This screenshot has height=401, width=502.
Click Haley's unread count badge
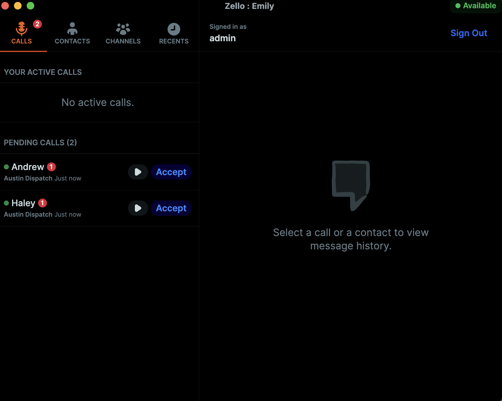click(43, 203)
